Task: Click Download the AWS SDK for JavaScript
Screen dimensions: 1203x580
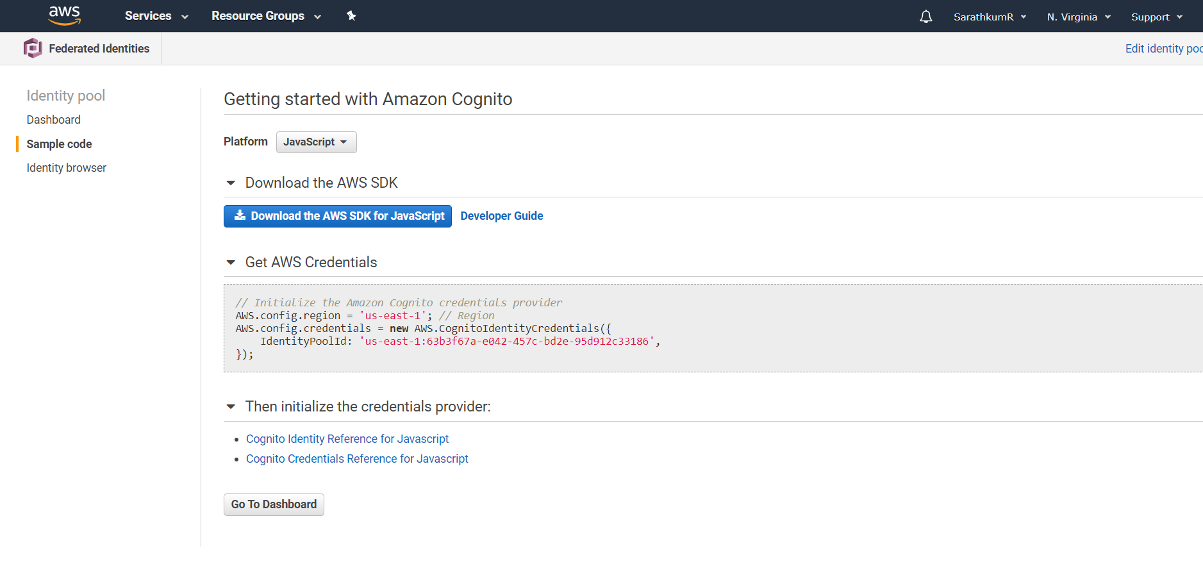Action: point(338,217)
